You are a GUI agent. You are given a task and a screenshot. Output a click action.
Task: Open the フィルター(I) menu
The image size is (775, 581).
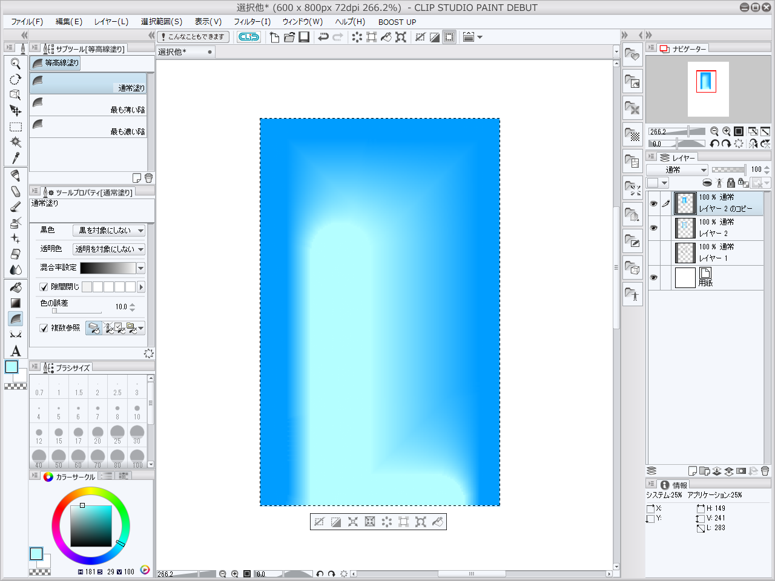pos(252,22)
